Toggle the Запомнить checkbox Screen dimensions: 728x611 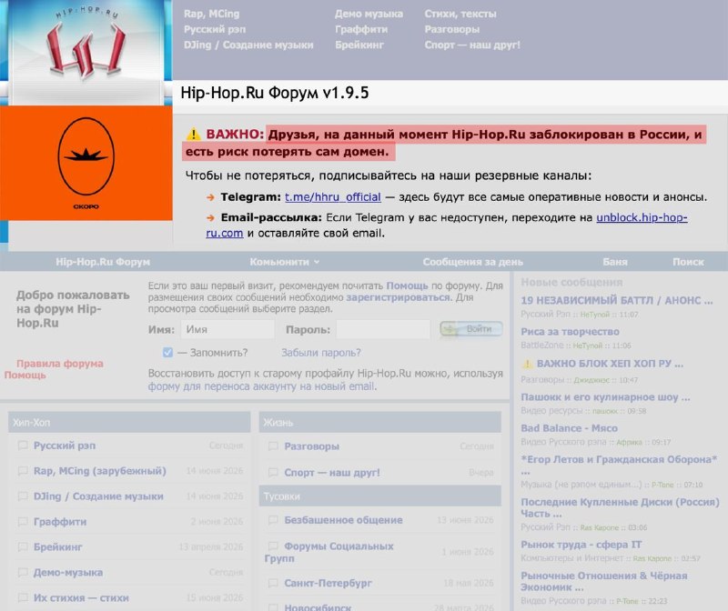[x=167, y=353]
